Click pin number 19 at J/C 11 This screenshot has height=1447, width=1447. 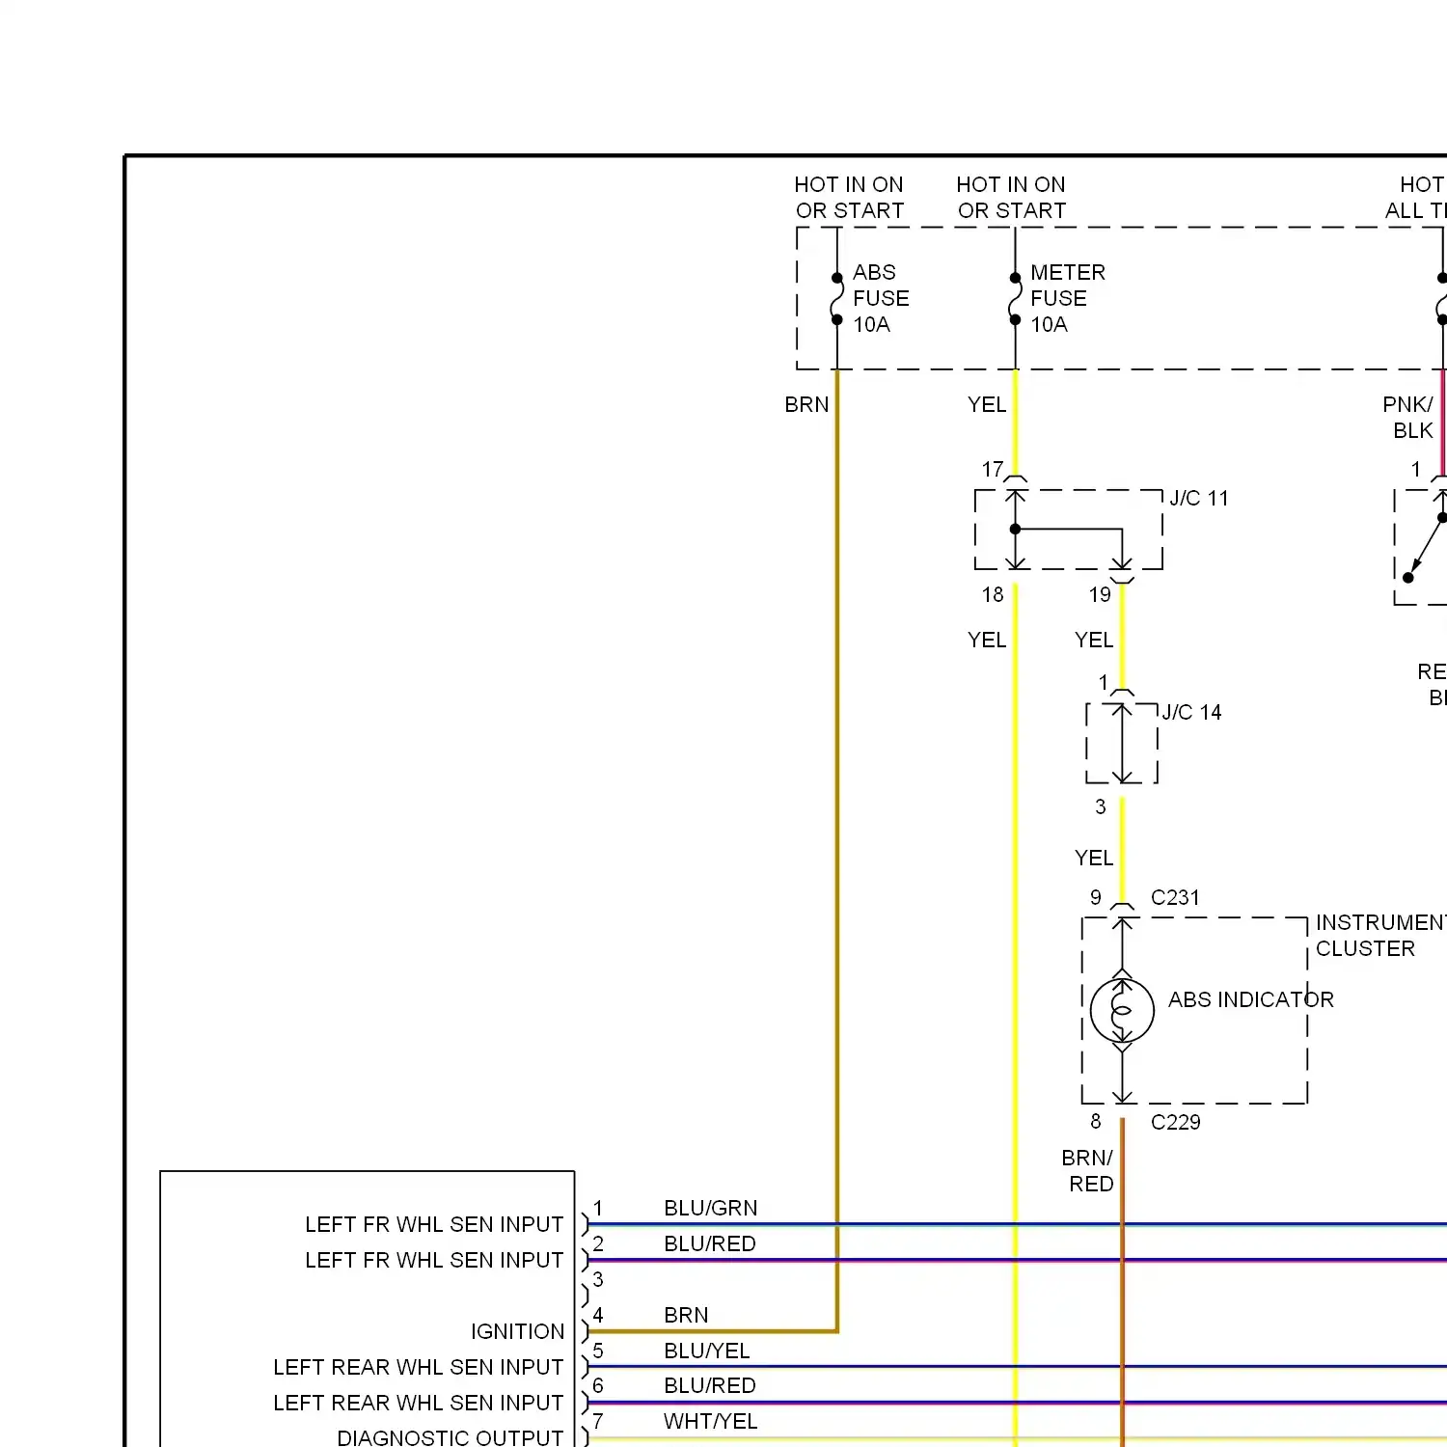coord(1100,595)
